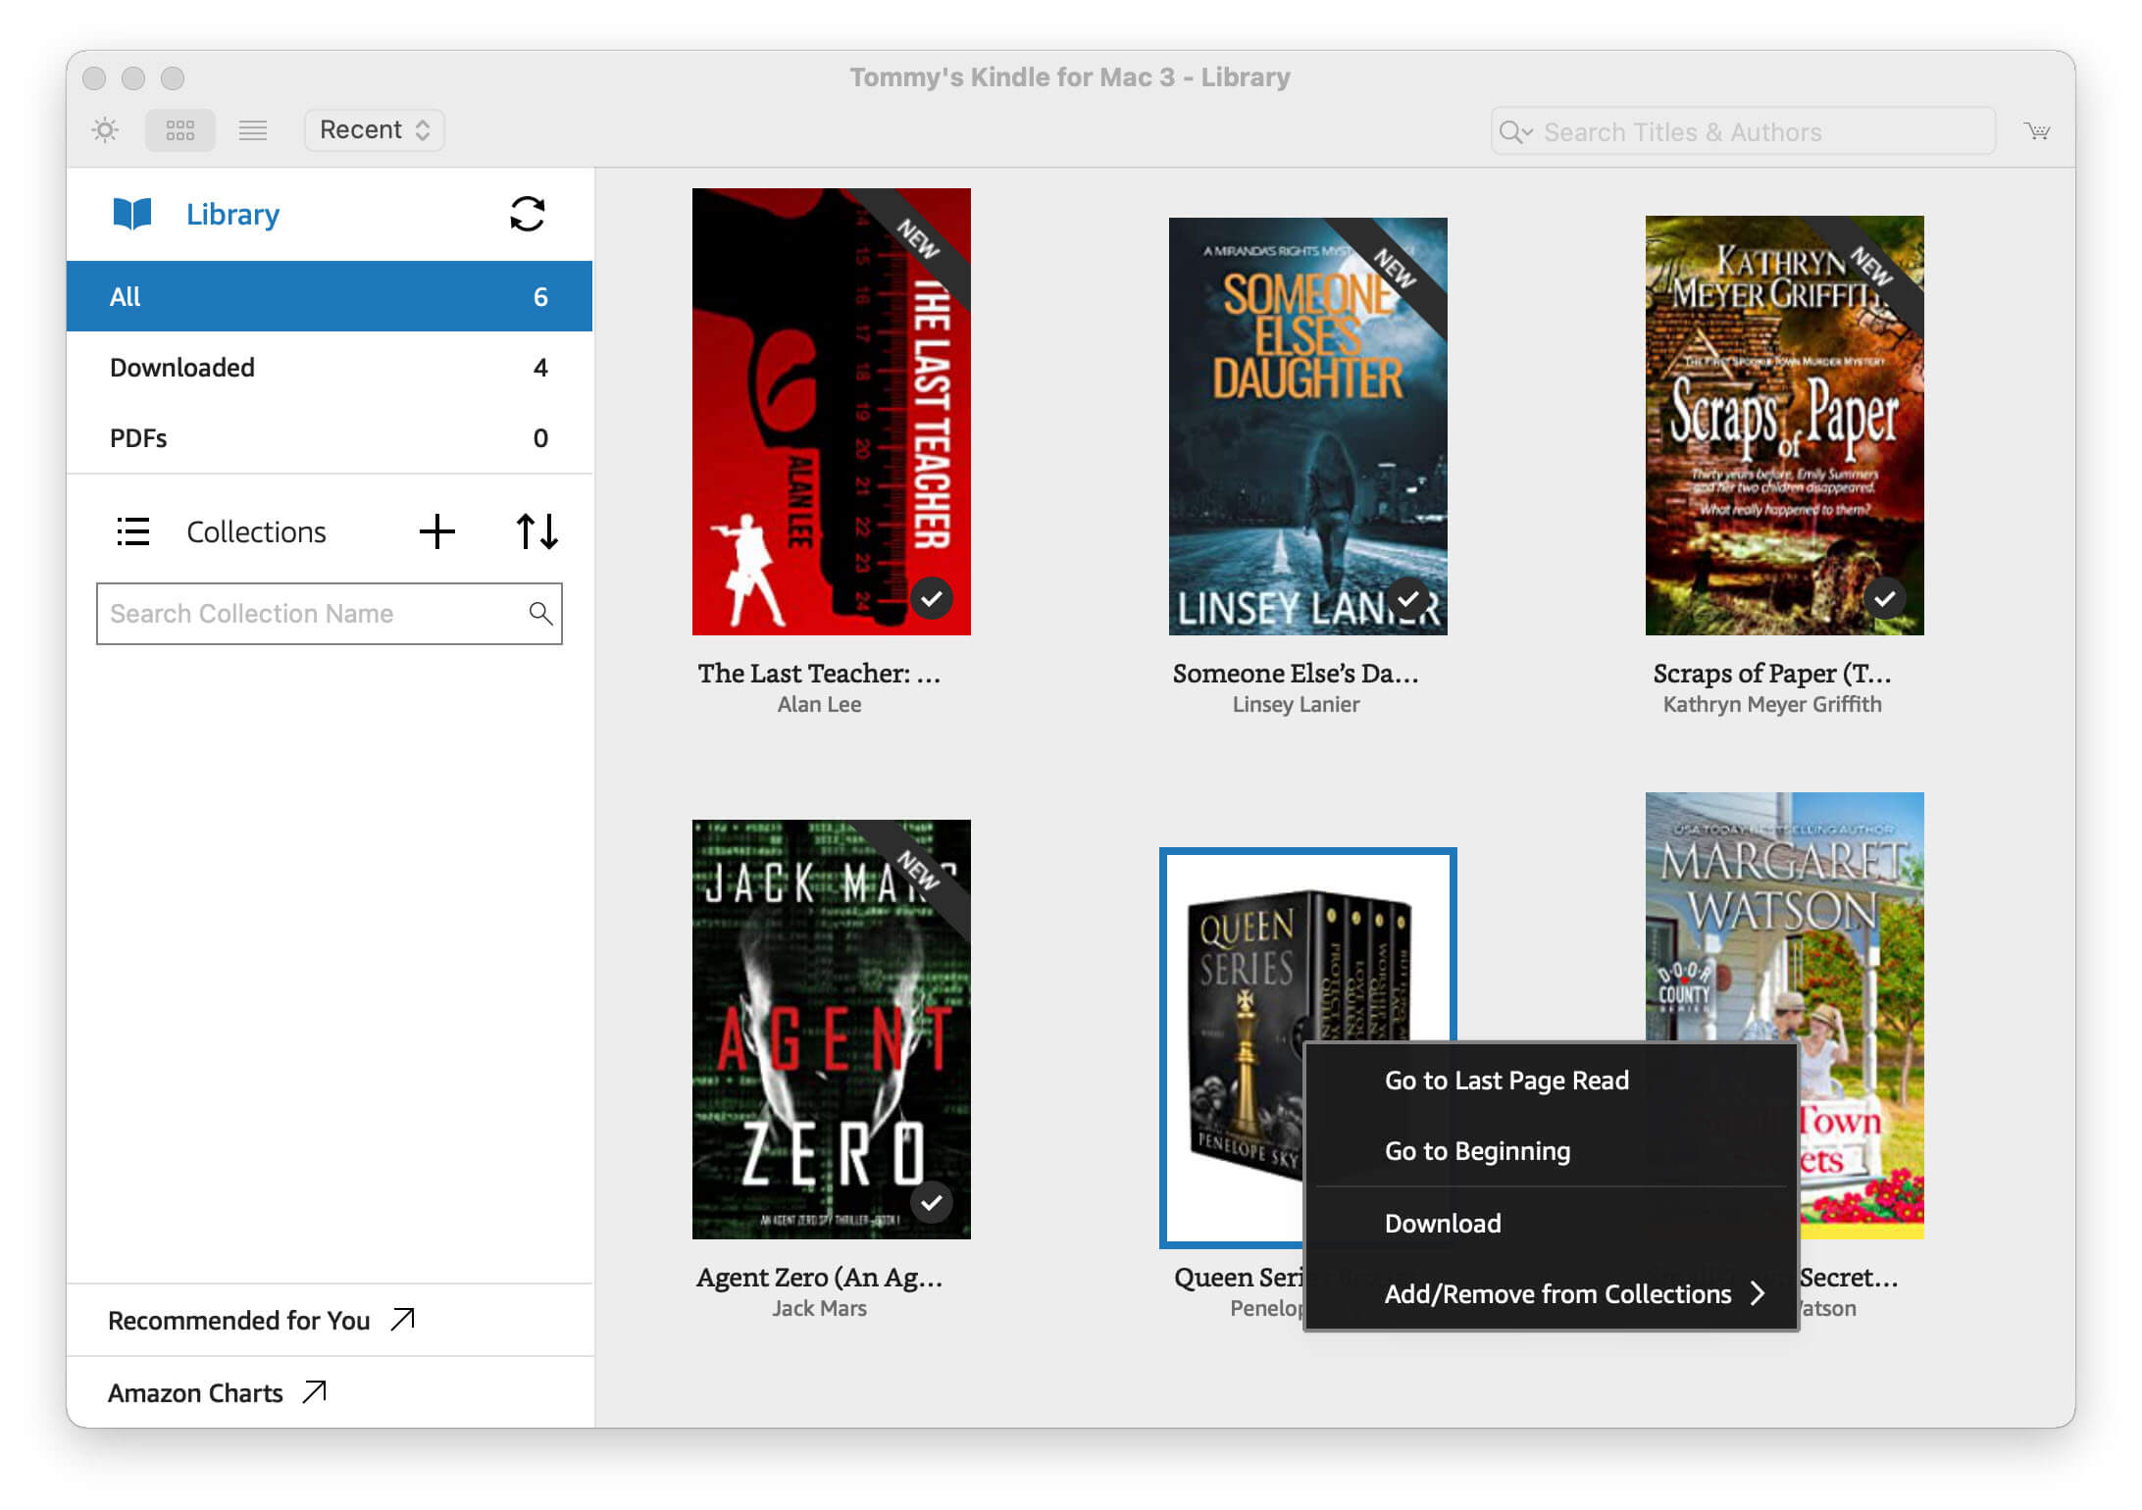Click Agent Zero (An Ag… title text

[819, 1278]
